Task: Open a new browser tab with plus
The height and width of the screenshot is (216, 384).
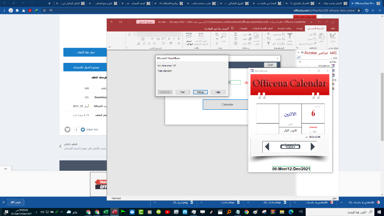Action: point(50,3)
